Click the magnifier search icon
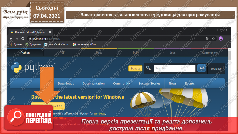Screen dimensions: 238x134 (x=148, y=68)
